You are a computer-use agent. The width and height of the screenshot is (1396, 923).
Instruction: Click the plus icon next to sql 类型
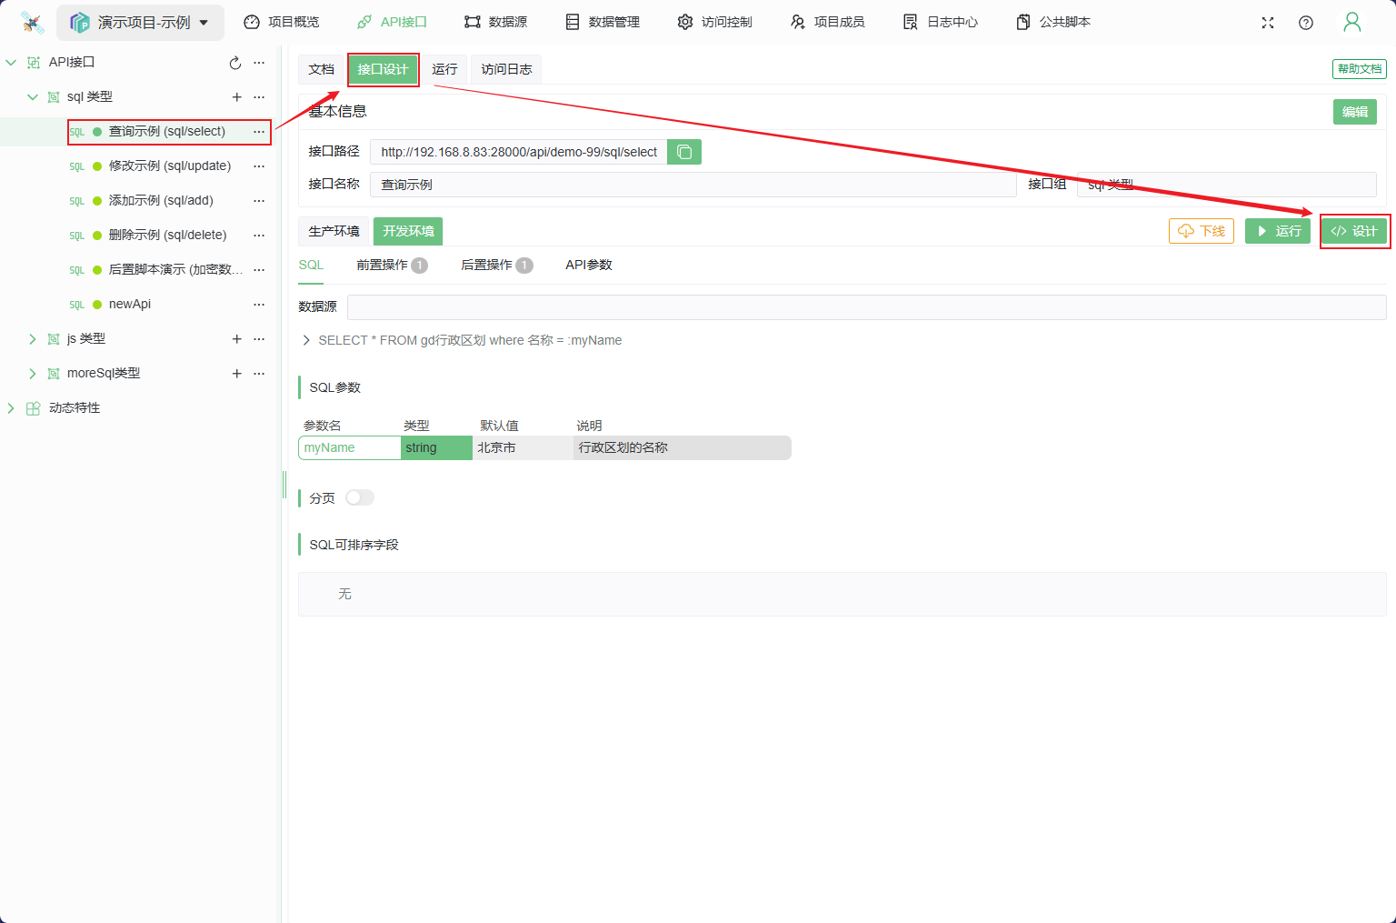[236, 97]
